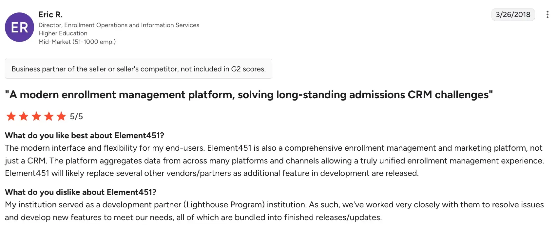Click the paragraph starting "My institution served"
The width and height of the screenshot is (557, 228).
tap(274, 211)
